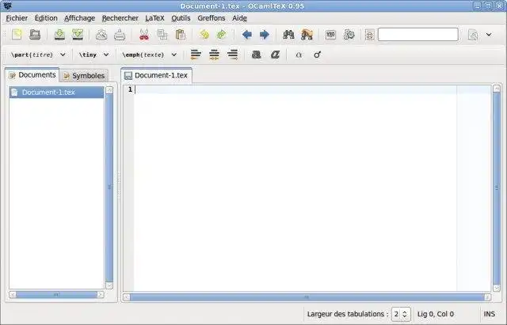The height and width of the screenshot is (325, 507).
Task: Open the Édition menu
Action: coord(46,18)
